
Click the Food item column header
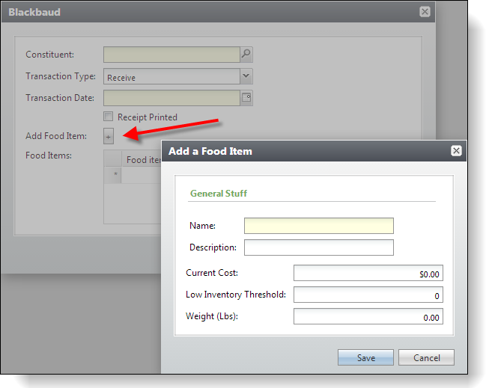pyautogui.click(x=142, y=159)
